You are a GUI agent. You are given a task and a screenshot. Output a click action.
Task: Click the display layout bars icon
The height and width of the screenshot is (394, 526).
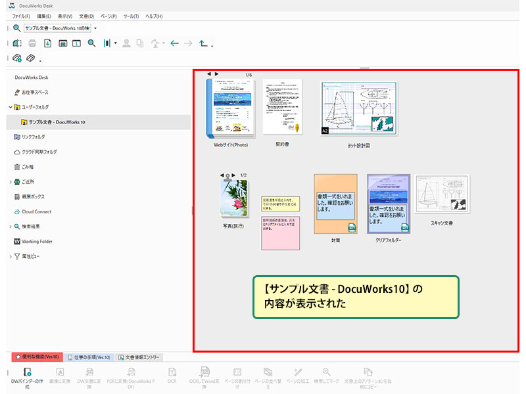[x=107, y=43]
